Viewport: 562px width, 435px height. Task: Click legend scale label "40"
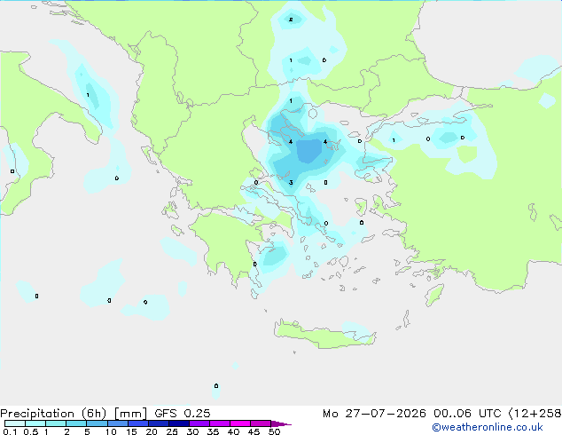233,431
